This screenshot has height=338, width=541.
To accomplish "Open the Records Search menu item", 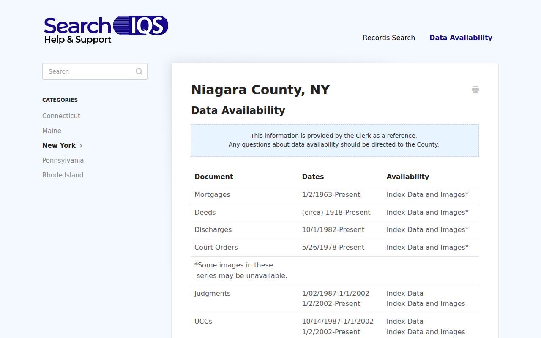I will click(389, 38).
